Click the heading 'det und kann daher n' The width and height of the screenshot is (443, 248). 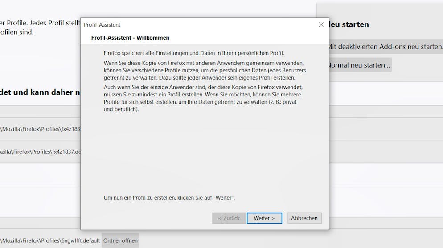40,92
